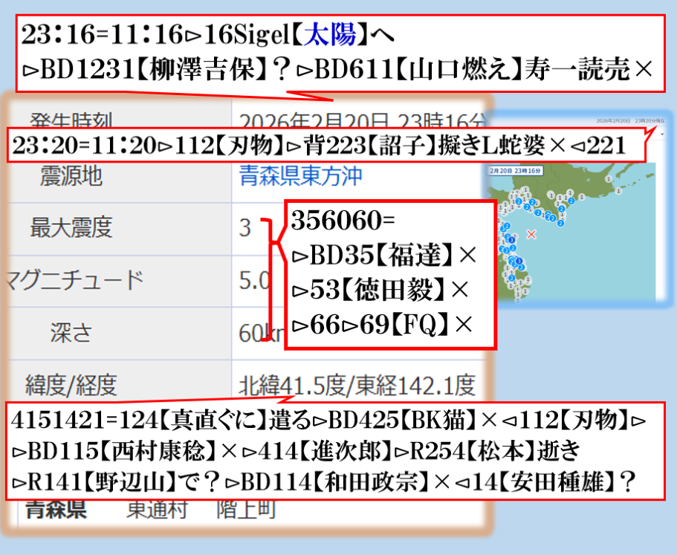Click the 北緯41.5度/東経142.1度 coordinates value
Screen dimensions: 677x555
tap(356, 385)
